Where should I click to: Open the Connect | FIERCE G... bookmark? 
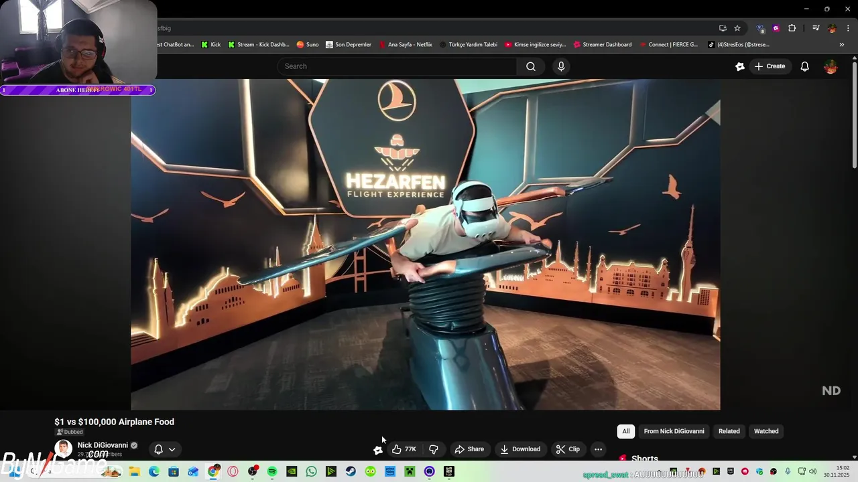point(668,45)
